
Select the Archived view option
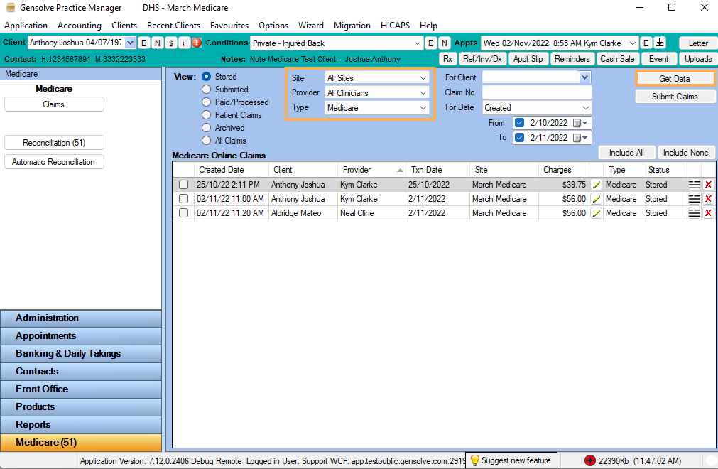click(207, 128)
